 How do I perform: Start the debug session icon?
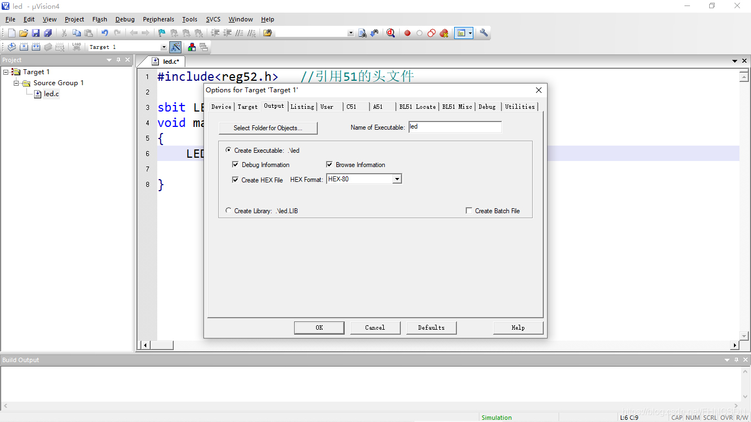pos(390,33)
